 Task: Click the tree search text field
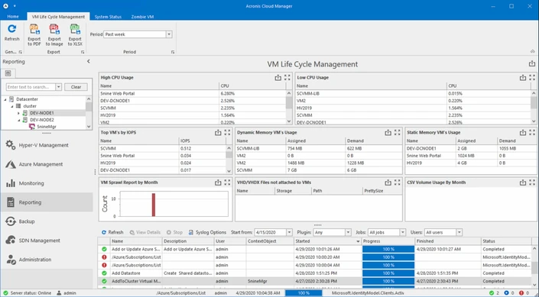[31, 87]
